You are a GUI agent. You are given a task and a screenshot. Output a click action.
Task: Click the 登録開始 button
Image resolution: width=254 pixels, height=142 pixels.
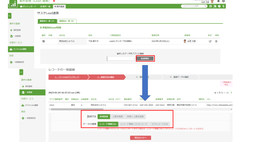click(x=145, y=59)
